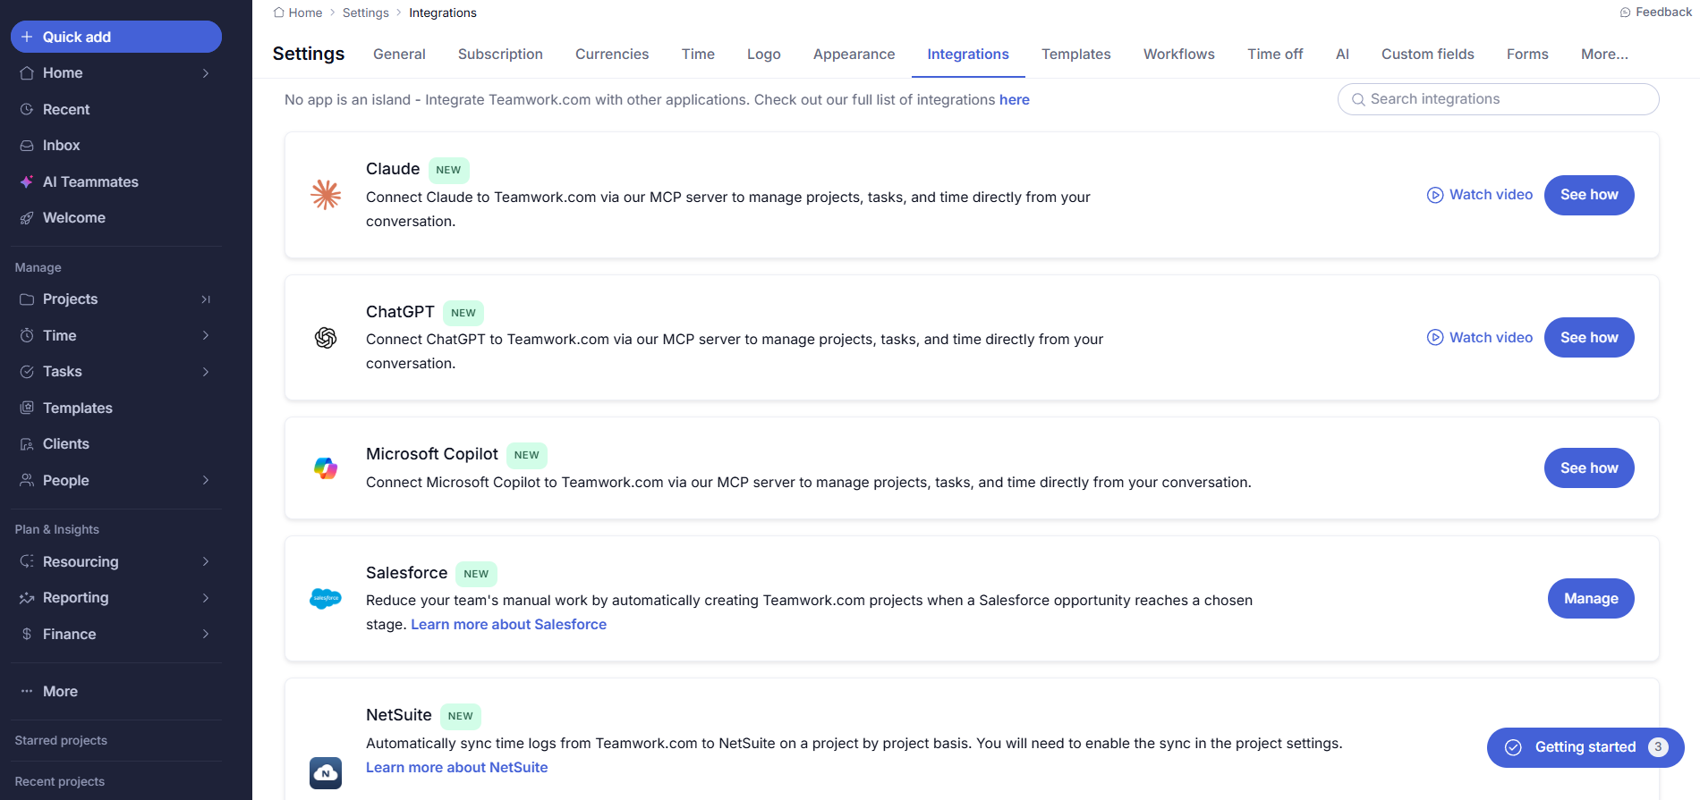Expand the Home sidebar chevron
The height and width of the screenshot is (800, 1700).
[x=206, y=73]
